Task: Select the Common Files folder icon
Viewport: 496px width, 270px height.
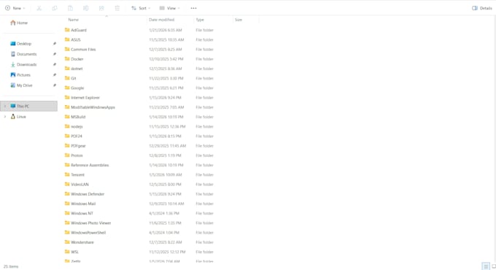Action: click(67, 49)
